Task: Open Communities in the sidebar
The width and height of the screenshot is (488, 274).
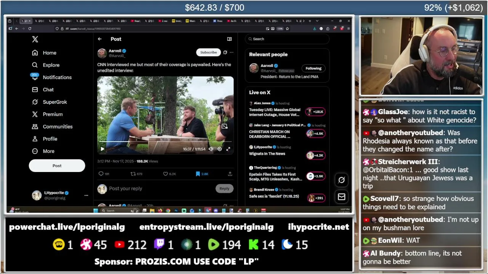Action: pyautogui.click(x=52, y=127)
